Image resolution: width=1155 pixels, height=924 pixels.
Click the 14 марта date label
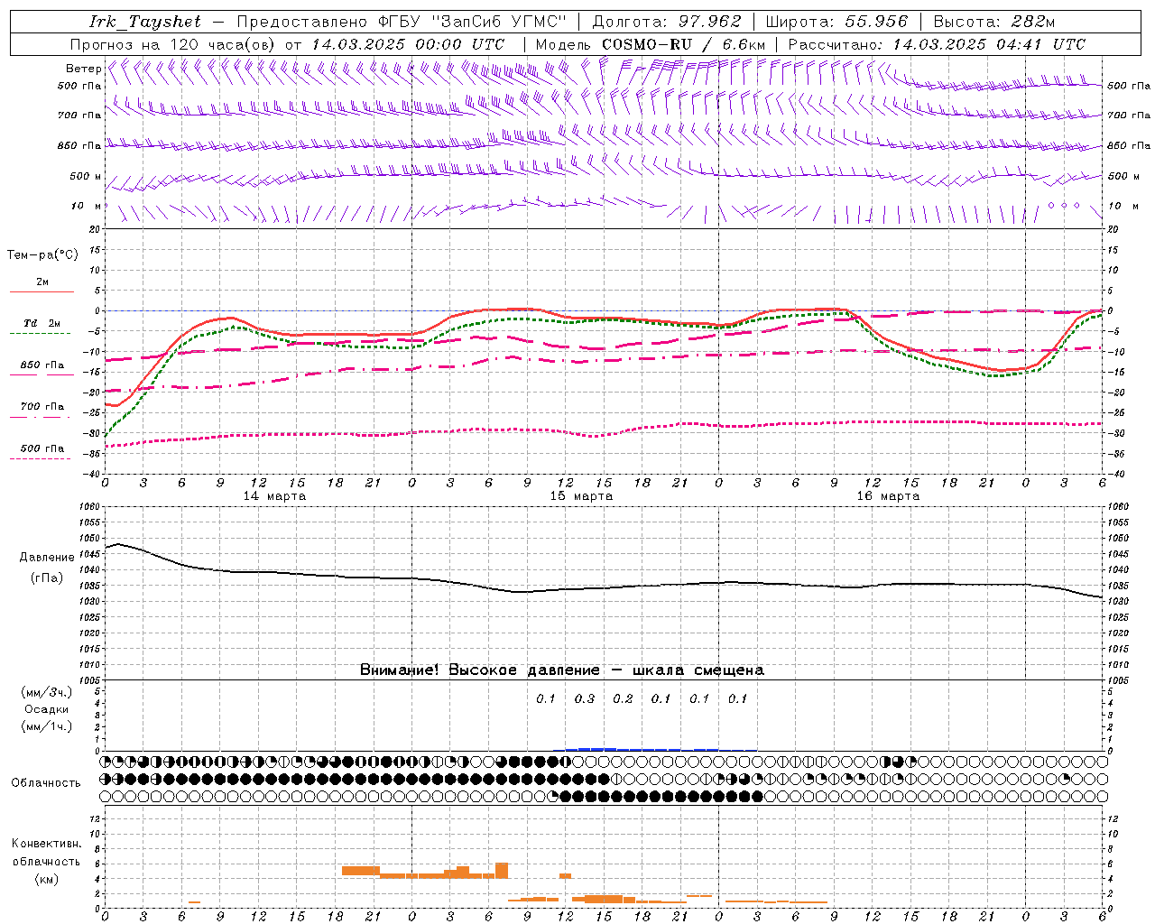[x=275, y=496]
